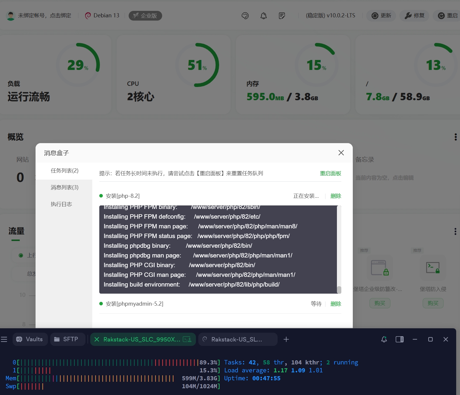Click the 7.8GB / 58.9GB disk usage text

pyautogui.click(x=398, y=97)
